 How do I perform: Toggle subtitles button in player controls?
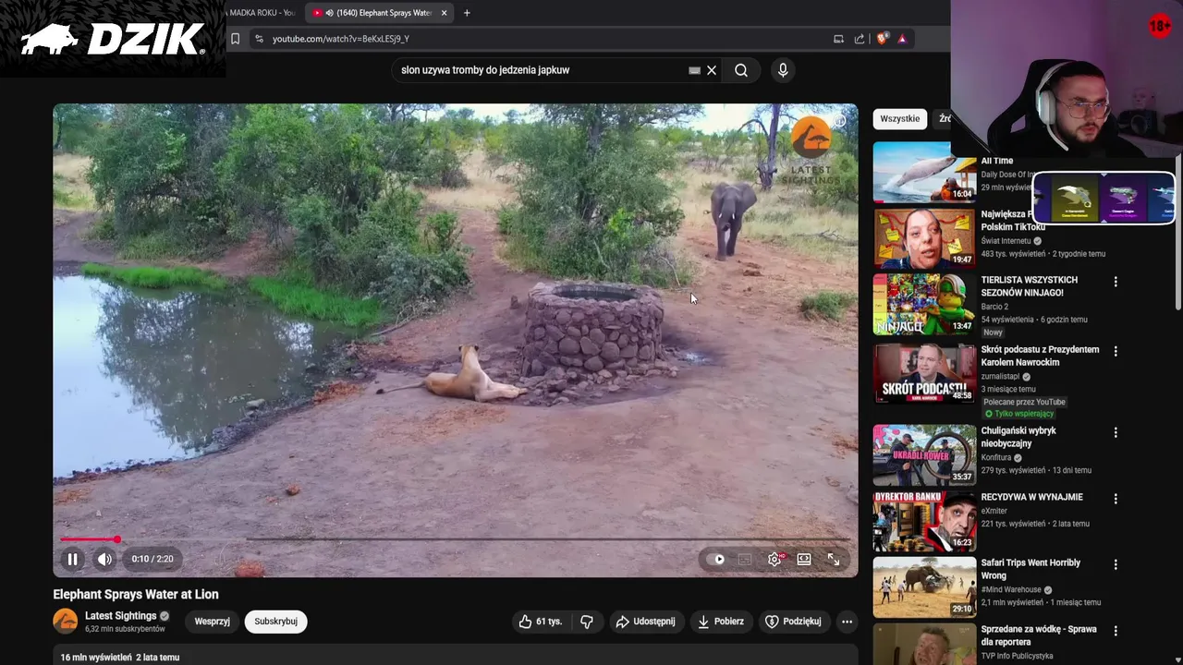pyautogui.click(x=745, y=559)
